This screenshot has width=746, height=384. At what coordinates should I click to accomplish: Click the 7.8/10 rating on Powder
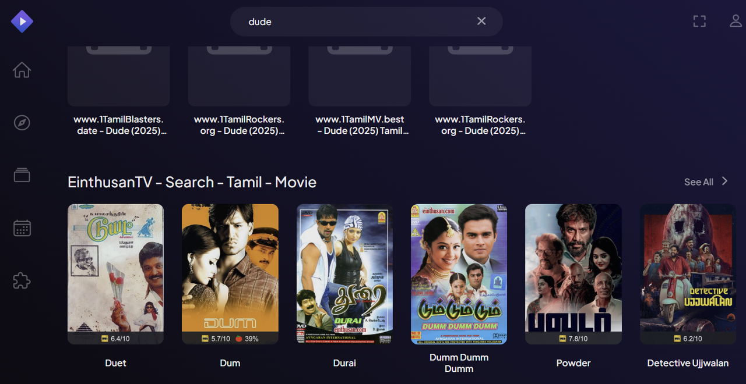573,339
